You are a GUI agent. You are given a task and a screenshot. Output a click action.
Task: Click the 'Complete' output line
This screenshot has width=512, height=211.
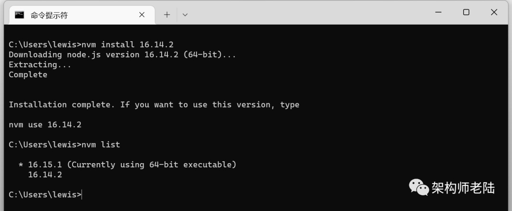pyautogui.click(x=28, y=74)
